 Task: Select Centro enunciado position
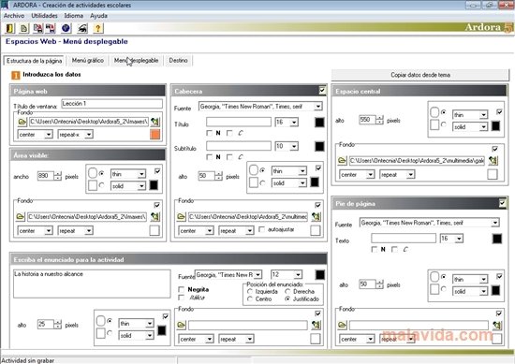(x=250, y=299)
